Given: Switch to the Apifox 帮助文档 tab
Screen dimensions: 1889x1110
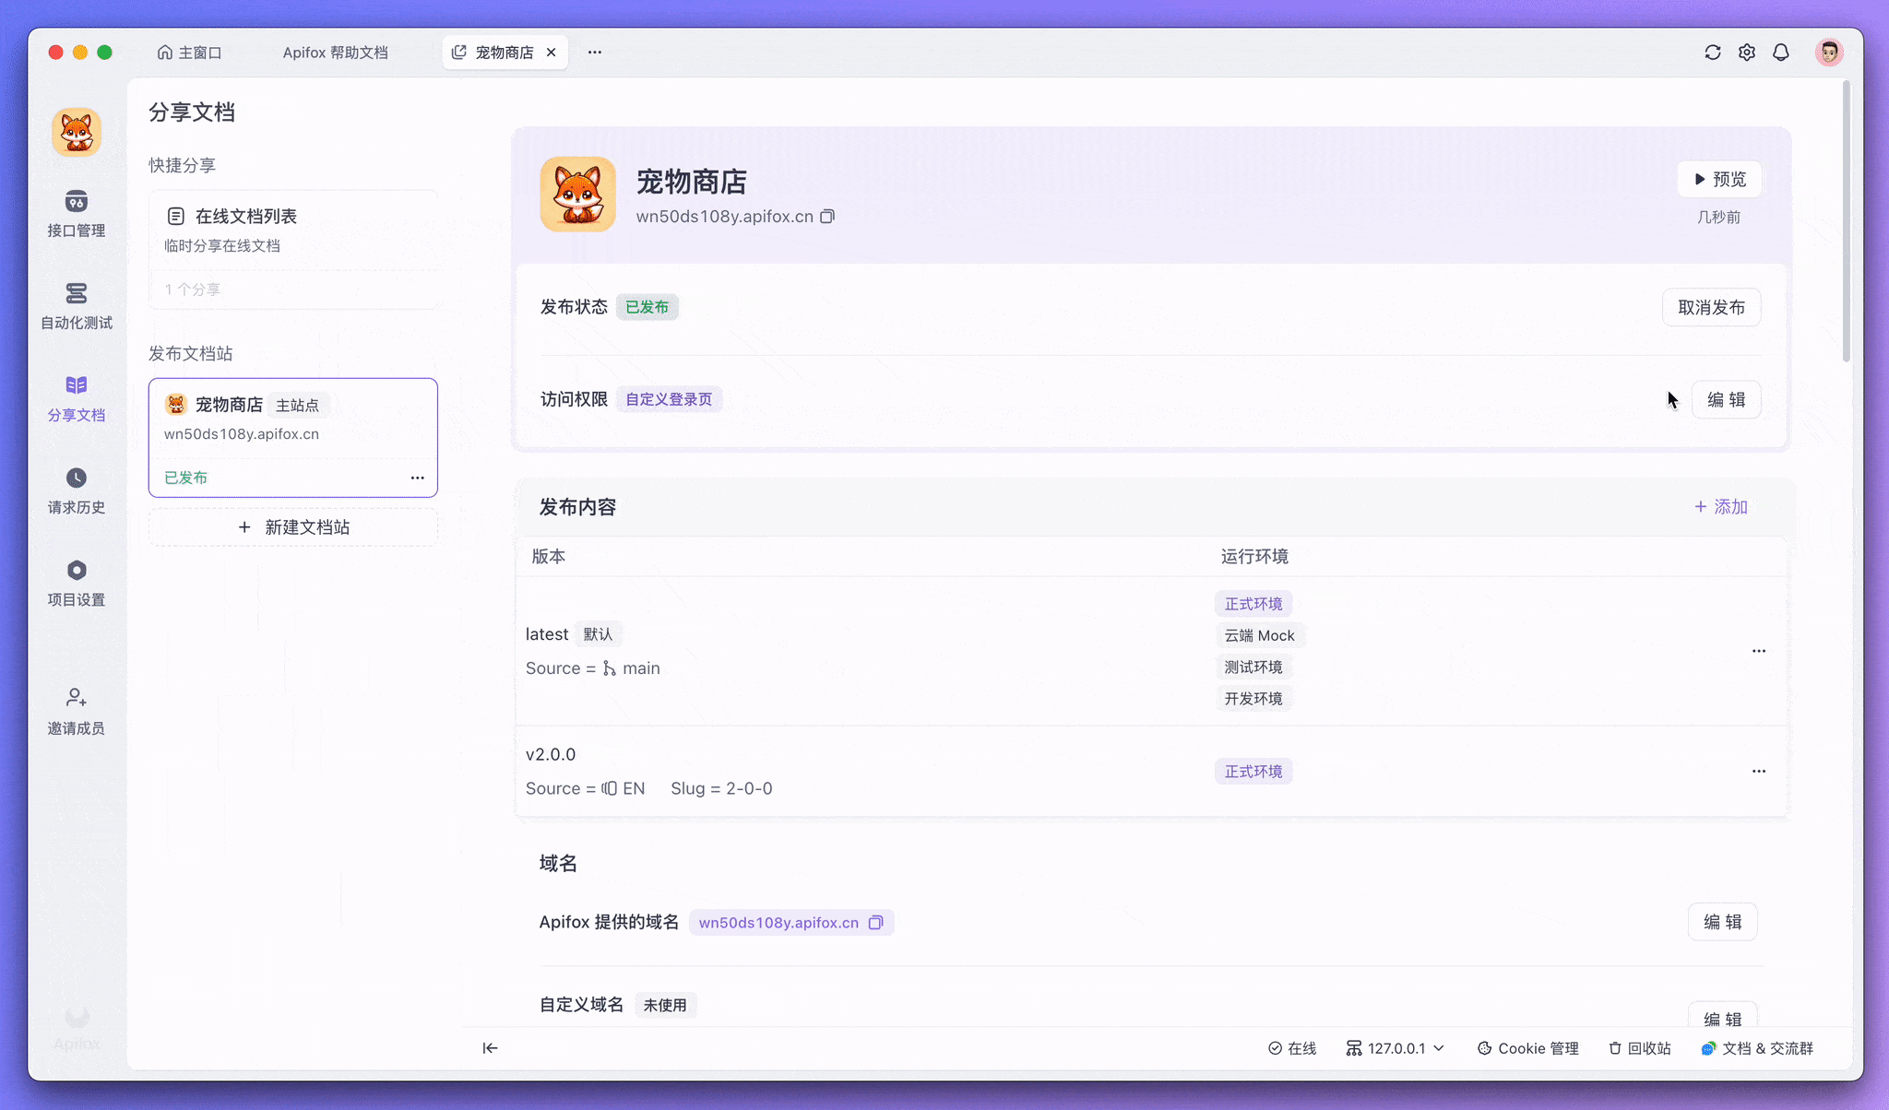Looking at the screenshot, I should point(335,53).
